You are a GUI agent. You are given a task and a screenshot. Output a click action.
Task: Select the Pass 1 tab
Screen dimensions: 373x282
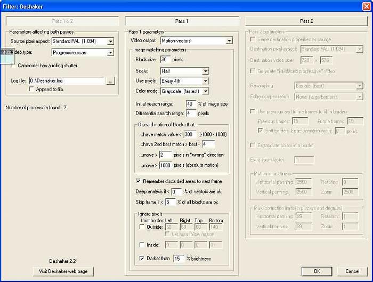[181, 21]
